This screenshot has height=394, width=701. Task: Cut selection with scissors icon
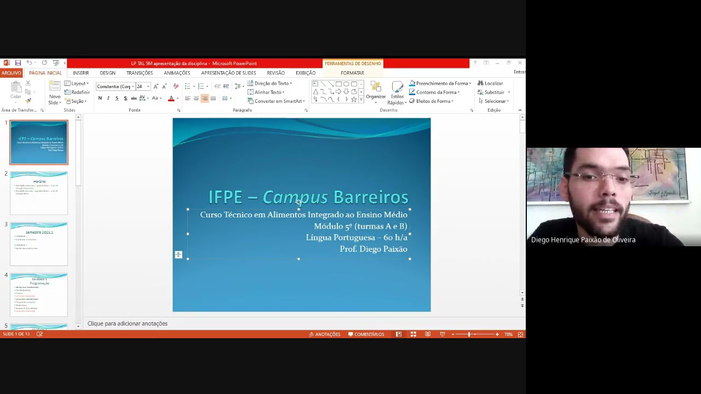(x=28, y=84)
